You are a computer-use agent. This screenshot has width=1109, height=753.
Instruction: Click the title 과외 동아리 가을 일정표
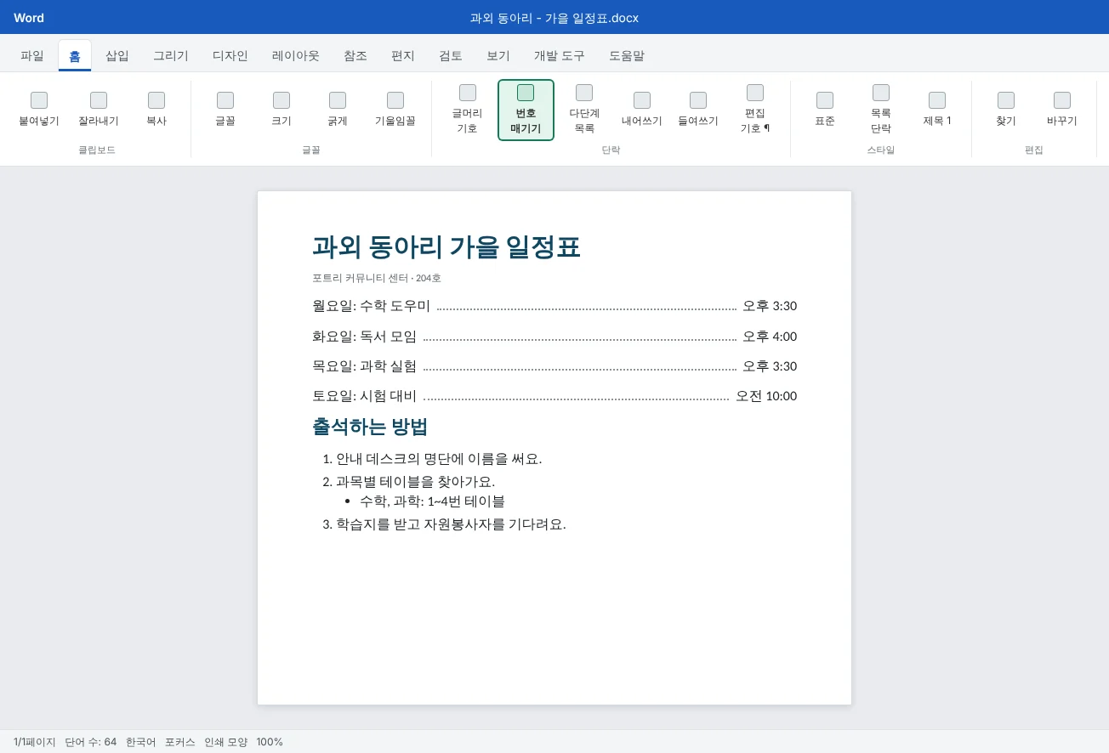pos(446,247)
